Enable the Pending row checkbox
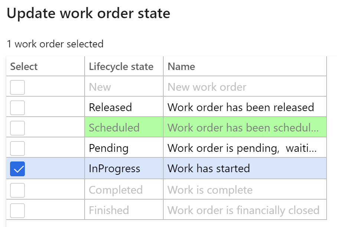 point(17,148)
